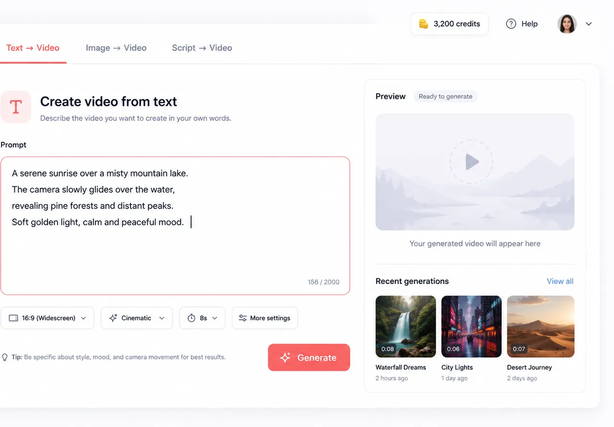
Task: Open the 16:9 (Widescreen) dropdown
Action: tap(47, 318)
